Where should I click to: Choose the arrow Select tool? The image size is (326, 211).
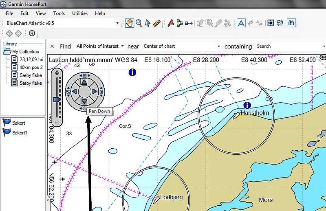pyautogui.click(x=148, y=23)
